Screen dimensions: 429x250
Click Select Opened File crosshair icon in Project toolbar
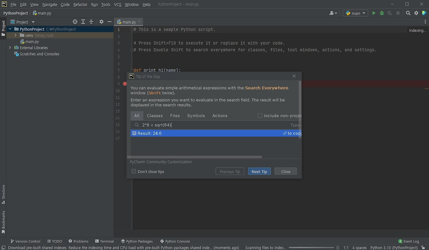click(x=75, y=21)
